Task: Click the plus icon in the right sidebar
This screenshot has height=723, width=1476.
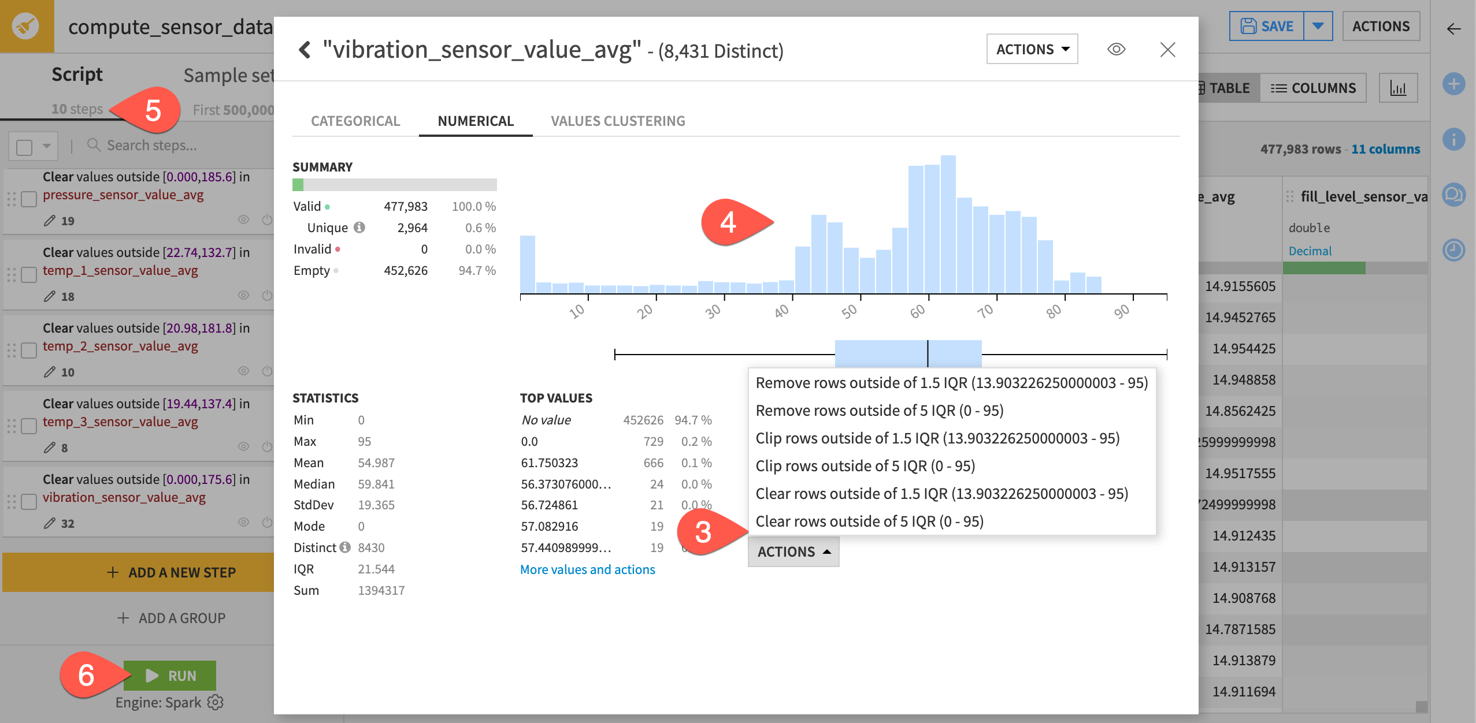Action: pyautogui.click(x=1455, y=84)
